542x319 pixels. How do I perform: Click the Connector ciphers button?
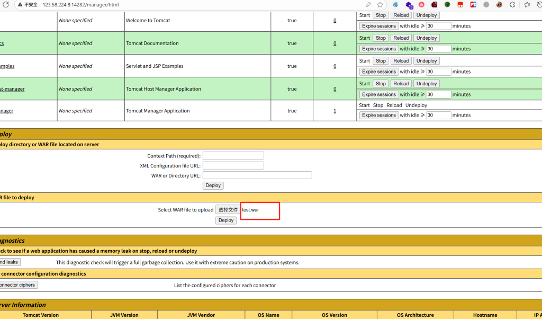[x=18, y=285]
